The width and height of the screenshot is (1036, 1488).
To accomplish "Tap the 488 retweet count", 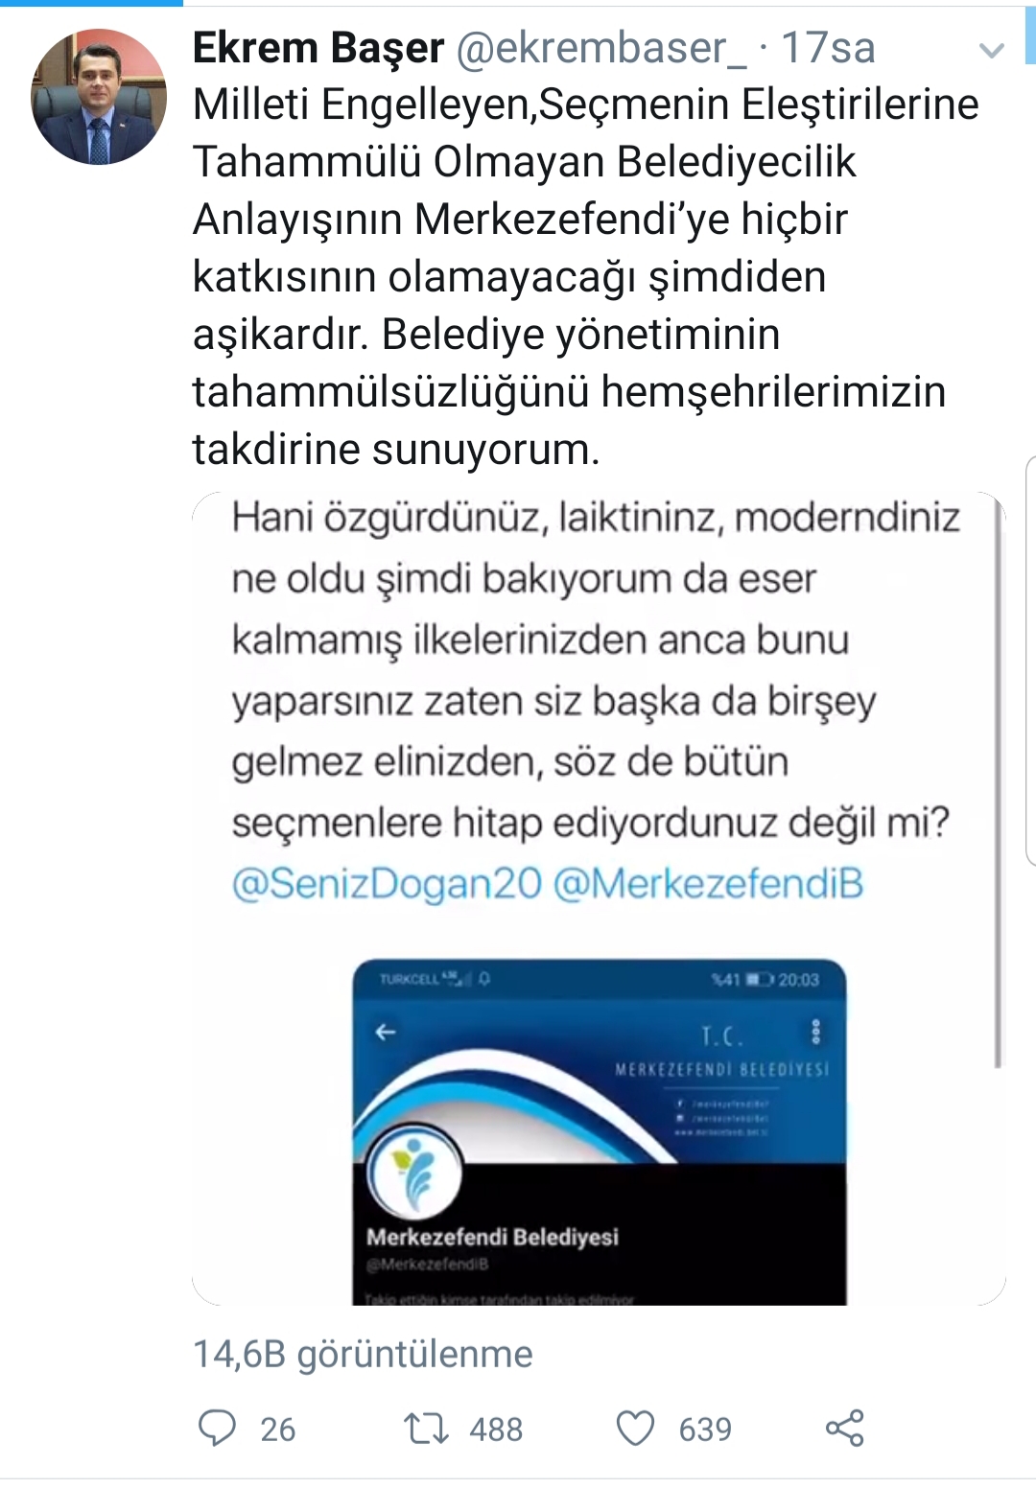I will pyautogui.click(x=496, y=1430).
